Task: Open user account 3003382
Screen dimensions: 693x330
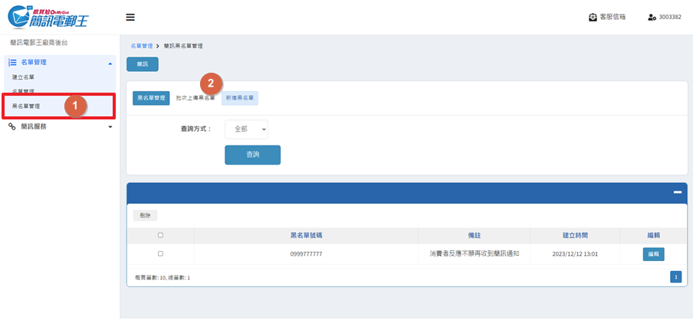Action: pyautogui.click(x=665, y=18)
